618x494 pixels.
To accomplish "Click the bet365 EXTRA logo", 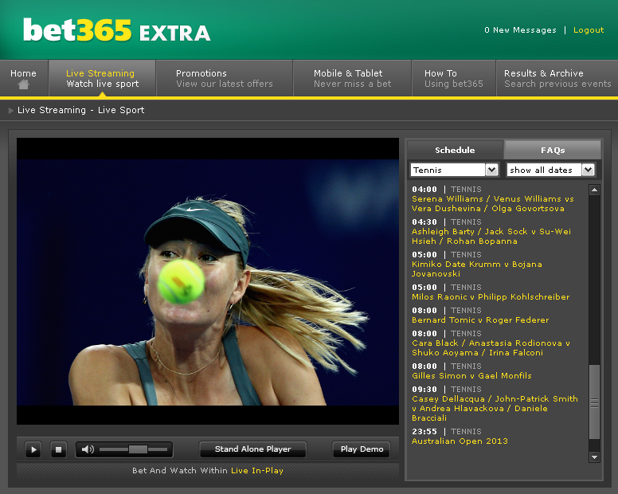I will pyautogui.click(x=116, y=30).
